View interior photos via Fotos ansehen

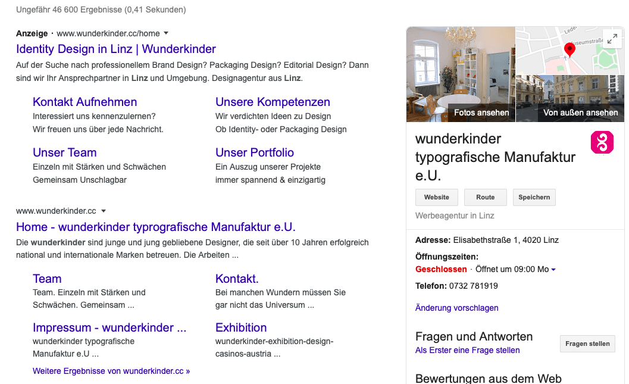481,113
